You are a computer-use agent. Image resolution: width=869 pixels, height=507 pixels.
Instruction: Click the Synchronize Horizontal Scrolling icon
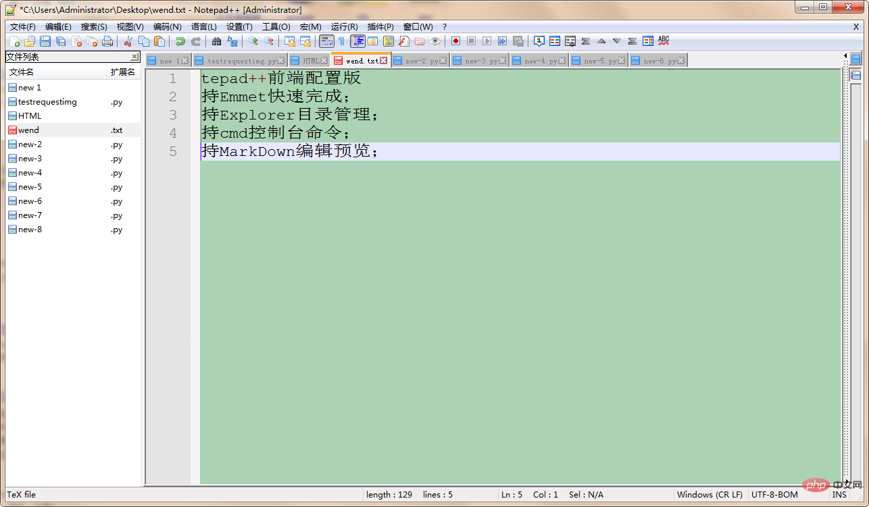pyautogui.click(x=306, y=41)
